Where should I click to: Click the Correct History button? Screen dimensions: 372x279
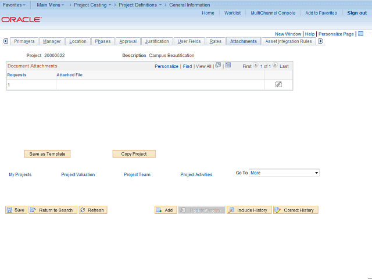point(296,210)
